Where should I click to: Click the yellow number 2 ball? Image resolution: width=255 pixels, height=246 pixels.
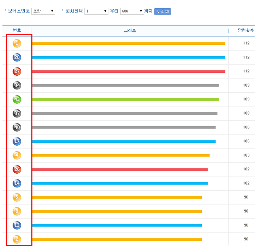tap(17, 239)
